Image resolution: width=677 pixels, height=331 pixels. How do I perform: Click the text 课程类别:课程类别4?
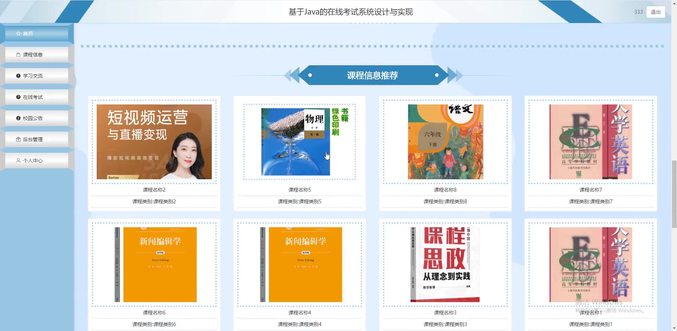pyautogui.click(x=300, y=324)
